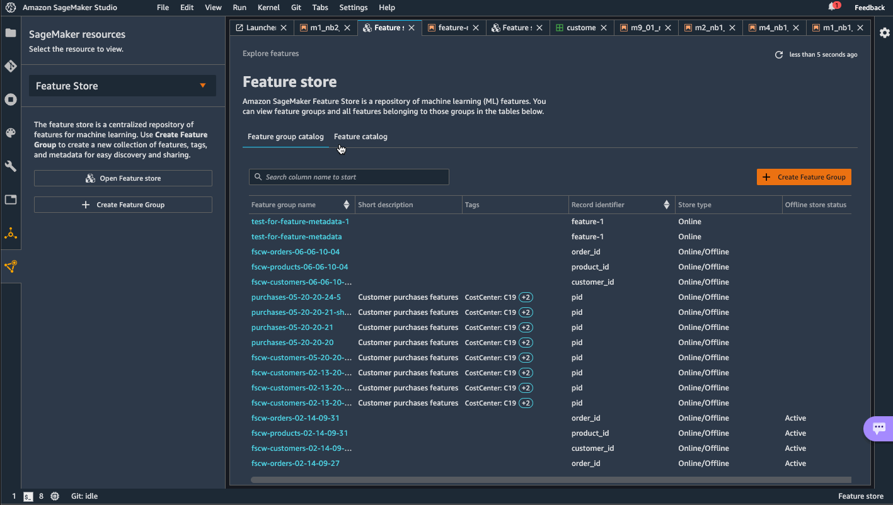This screenshot has height=505, width=893.
Task: Close the m9_01 notebook tab
Action: click(668, 28)
